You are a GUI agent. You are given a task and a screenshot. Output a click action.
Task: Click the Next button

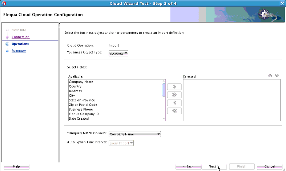(x=214, y=166)
